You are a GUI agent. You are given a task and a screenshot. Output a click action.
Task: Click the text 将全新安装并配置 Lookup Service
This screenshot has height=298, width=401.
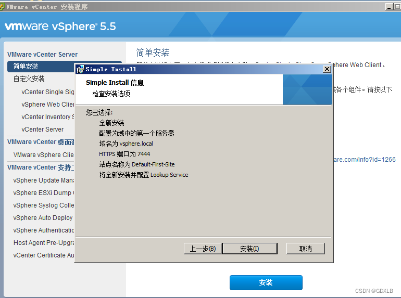[x=143, y=175]
